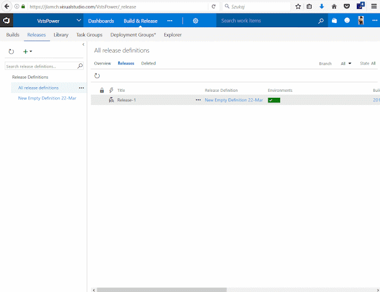Click the smiley feedback icon
The image size is (380, 292).
point(347,21)
